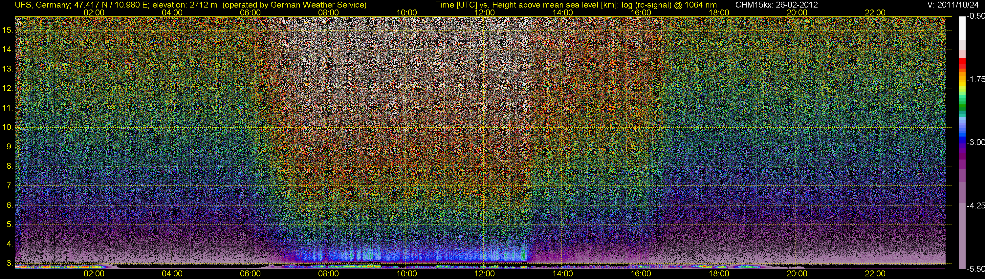Click the white segment at the colorbar top
This screenshot has height=279, width=985.
tap(962, 27)
